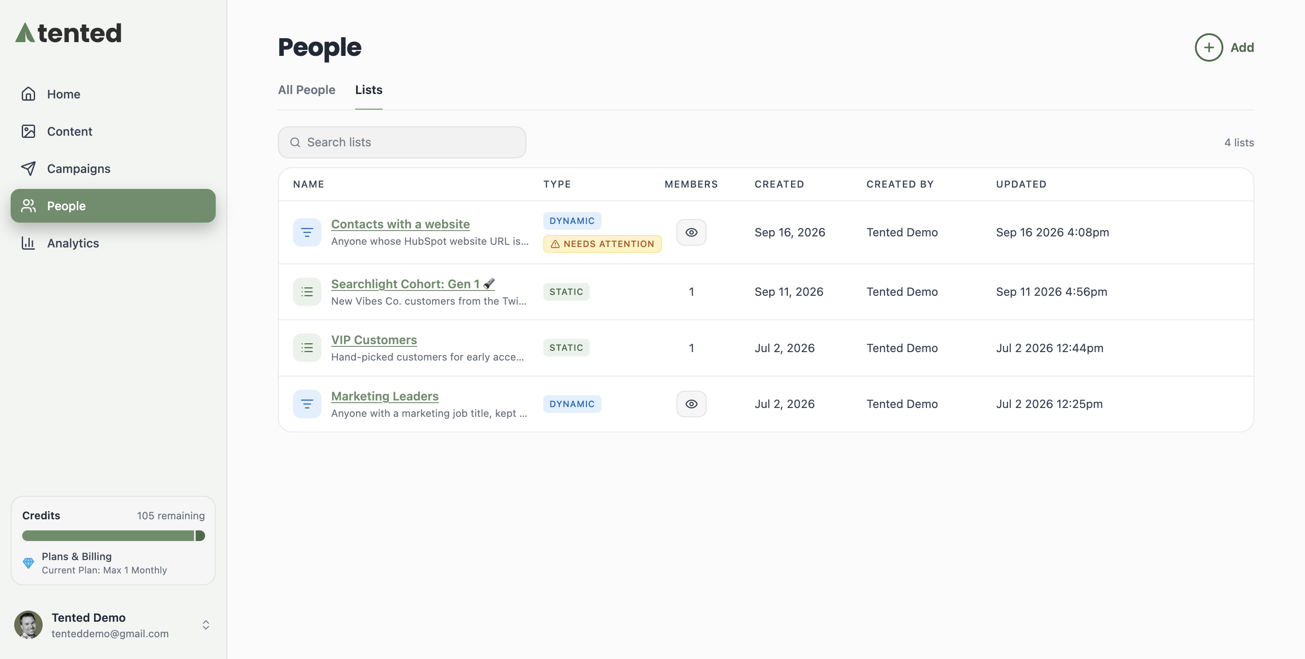Viewport: 1305px width, 659px height.
Task: Click the warning triangle in Needs Attention badge
Action: pos(555,244)
